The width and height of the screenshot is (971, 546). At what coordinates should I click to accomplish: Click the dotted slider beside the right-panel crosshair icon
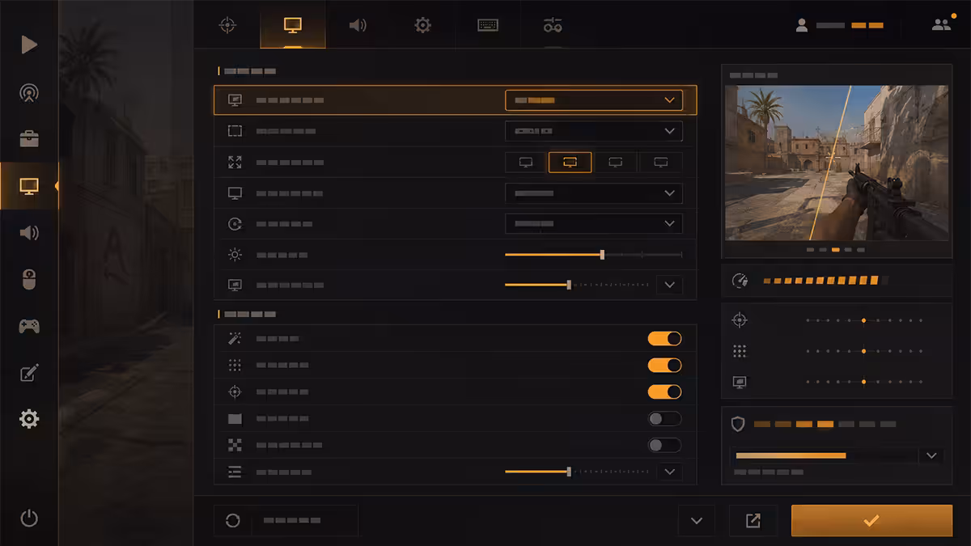coord(864,321)
